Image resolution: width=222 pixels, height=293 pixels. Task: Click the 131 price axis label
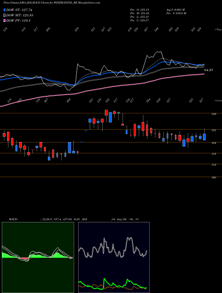point(214,130)
